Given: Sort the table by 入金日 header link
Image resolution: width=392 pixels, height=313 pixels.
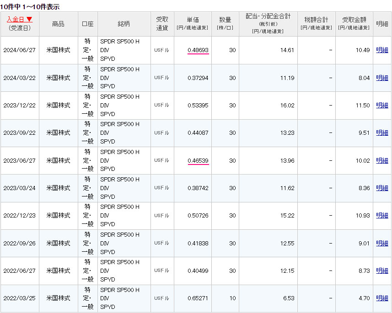Looking at the screenshot, I should click(19, 20).
